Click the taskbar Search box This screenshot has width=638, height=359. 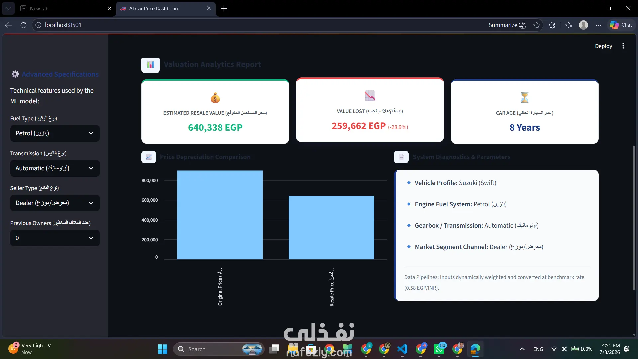point(219,349)
